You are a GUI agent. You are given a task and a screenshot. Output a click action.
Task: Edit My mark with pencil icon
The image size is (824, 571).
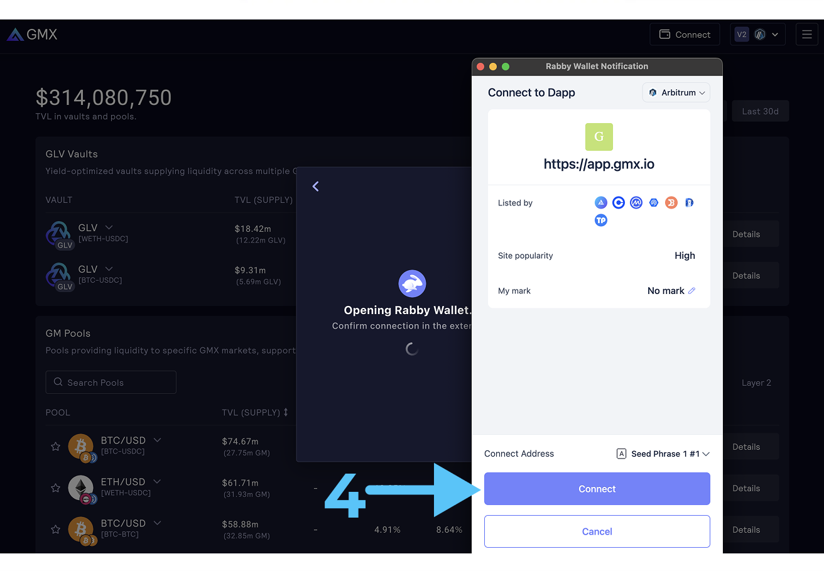pyautogui.click(x=691, y=291)
